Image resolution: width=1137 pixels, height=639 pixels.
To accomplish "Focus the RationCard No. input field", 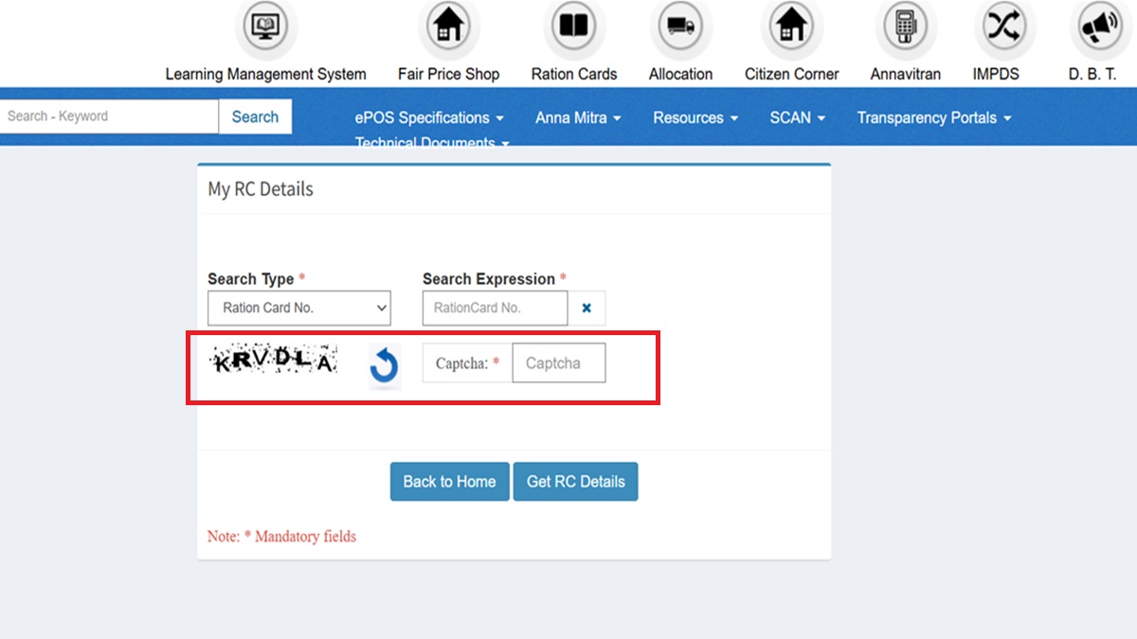I will 495,309.
